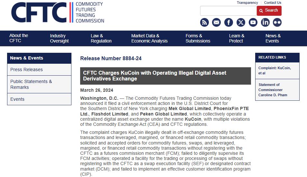307x177 pixels.
Task: Click the Transparency link at top
Action: click(x=247, y=3)
